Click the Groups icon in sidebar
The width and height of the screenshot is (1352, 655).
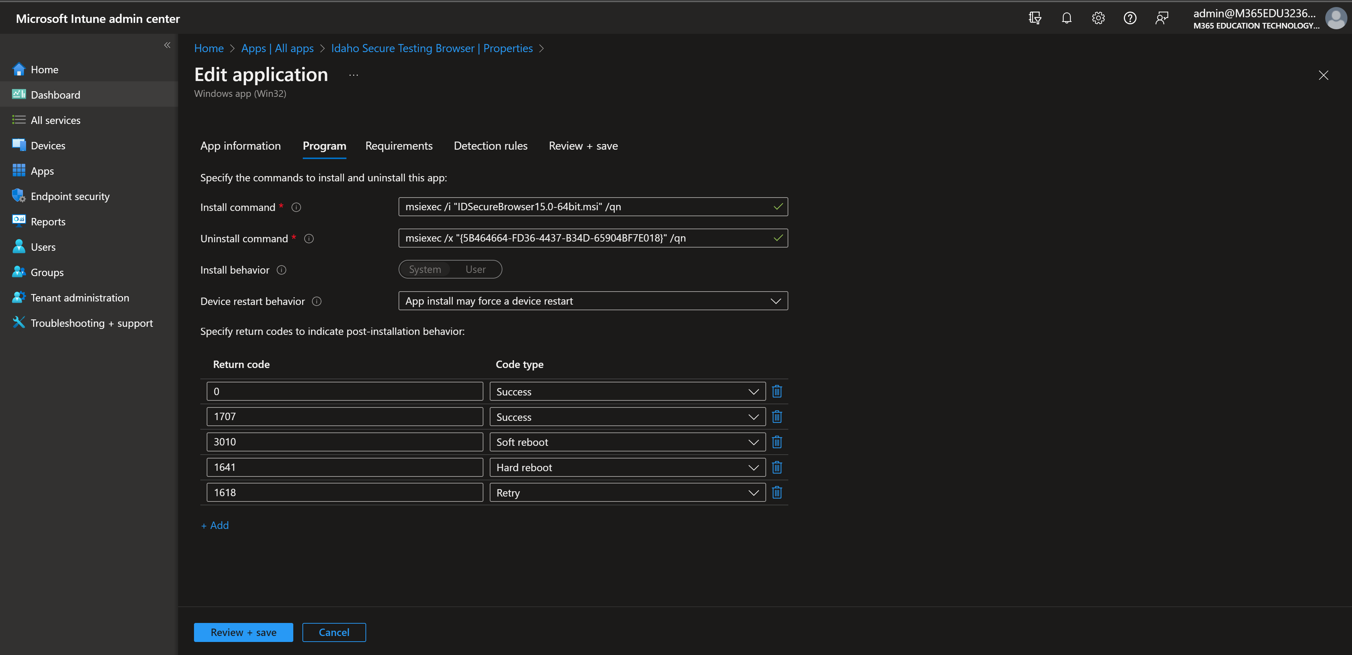[19, 272]
